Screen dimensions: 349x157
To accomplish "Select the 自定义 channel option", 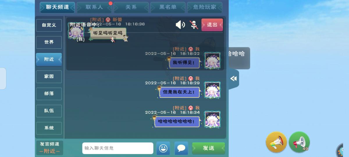I will (x=49, y=25).
